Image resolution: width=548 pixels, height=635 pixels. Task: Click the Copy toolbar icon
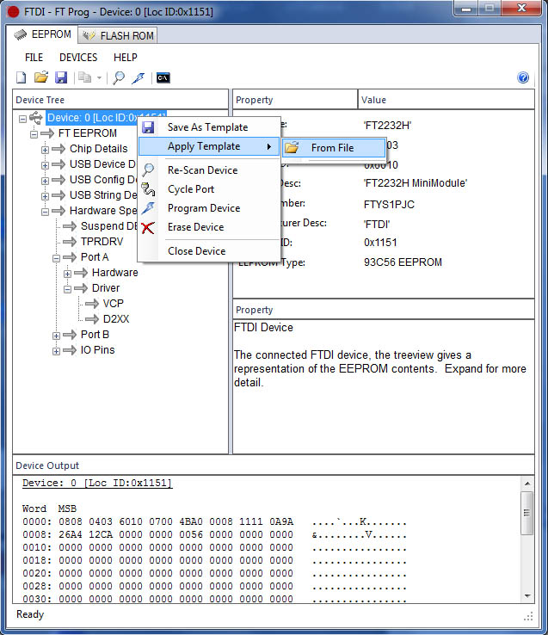(84, 77)
